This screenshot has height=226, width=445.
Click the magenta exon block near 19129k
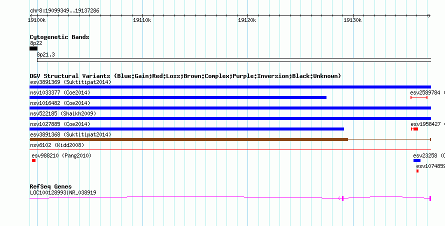pos(343,198)
